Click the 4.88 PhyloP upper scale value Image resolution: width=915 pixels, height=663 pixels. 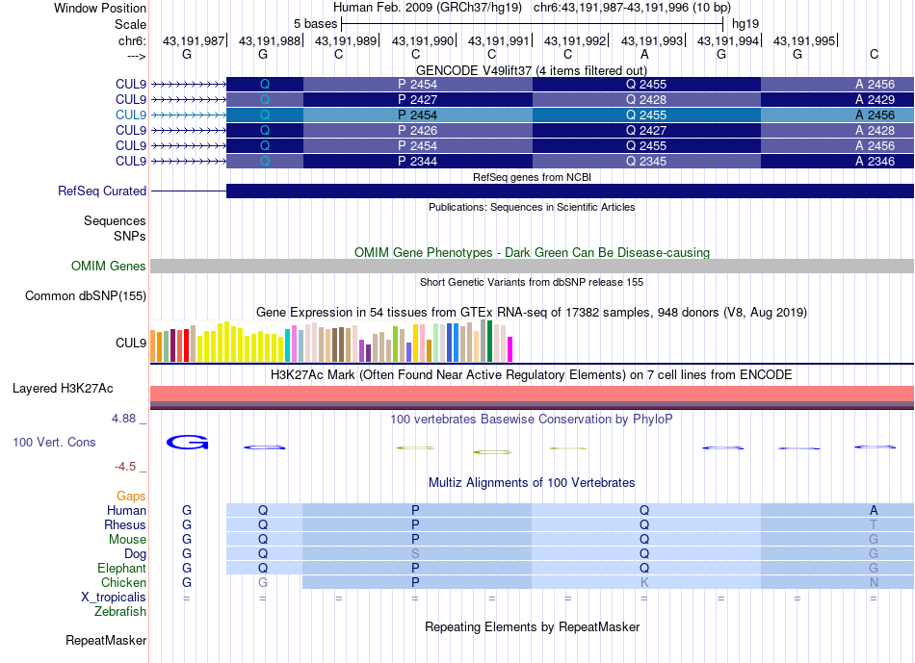pos(123,418)
